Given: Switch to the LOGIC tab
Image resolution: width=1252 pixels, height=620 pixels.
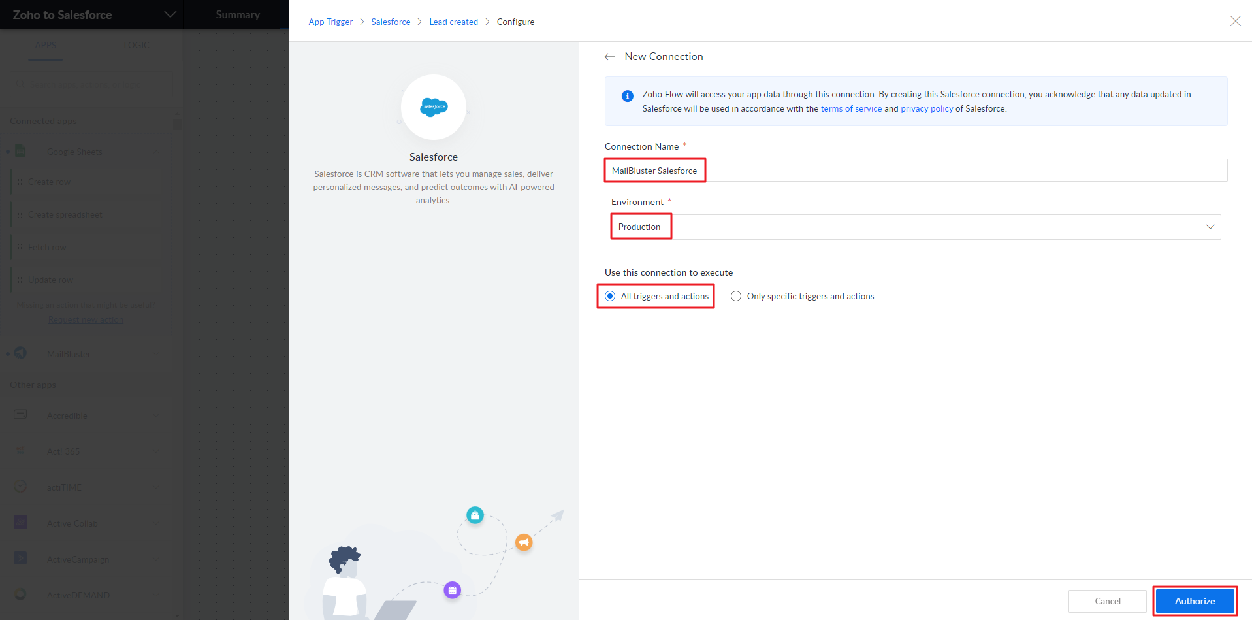Looking at the screenshot, I should pyautogui.click(x=136, y=45).
